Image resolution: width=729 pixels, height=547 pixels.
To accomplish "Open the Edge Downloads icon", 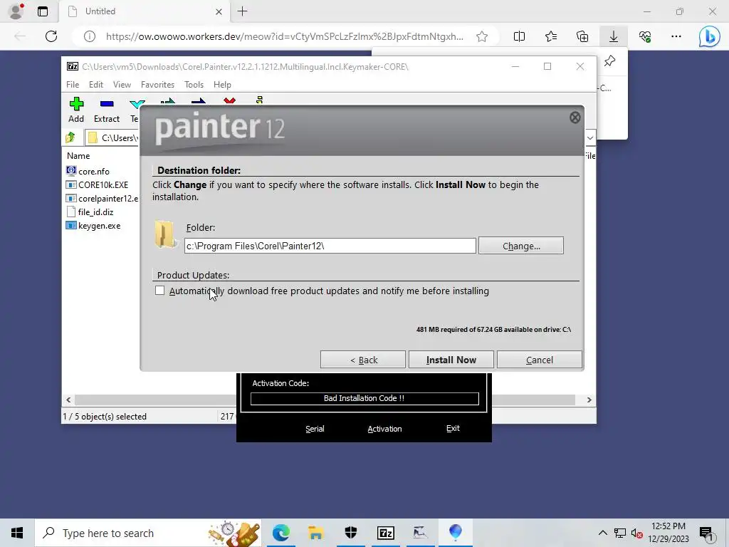I will tap(613, 36).
